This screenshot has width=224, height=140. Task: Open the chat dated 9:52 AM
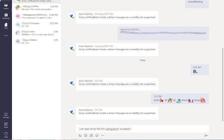click(x=36, y=24)
